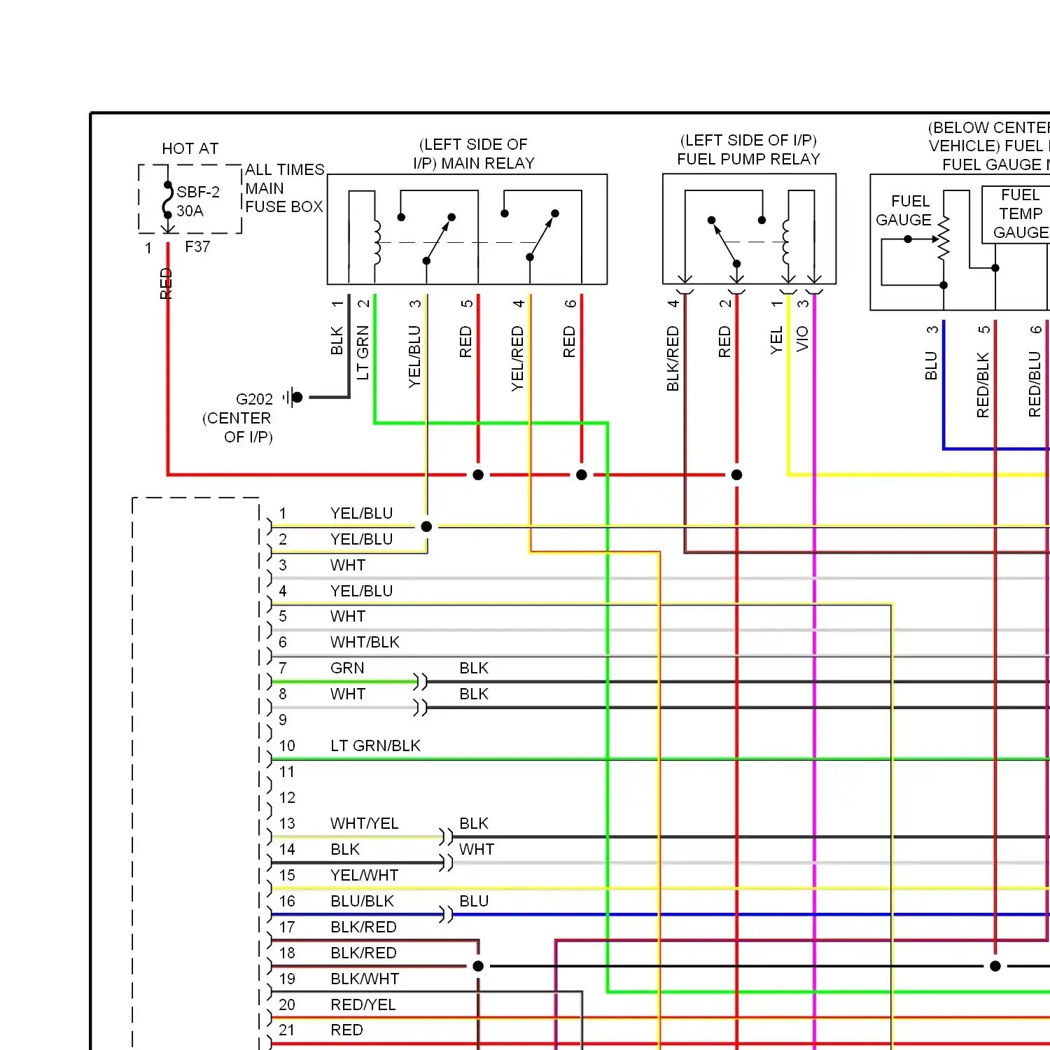Viewport: 1050px width, 1050px height.
Task: Click the red wire junction below main relay pin 6
Action: tap(582, 475)
